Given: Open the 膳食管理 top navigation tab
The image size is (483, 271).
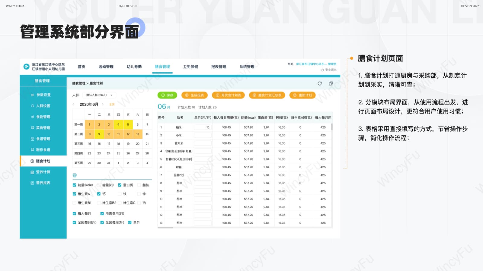Looking at the screenshot, I should tap(162, 67).
